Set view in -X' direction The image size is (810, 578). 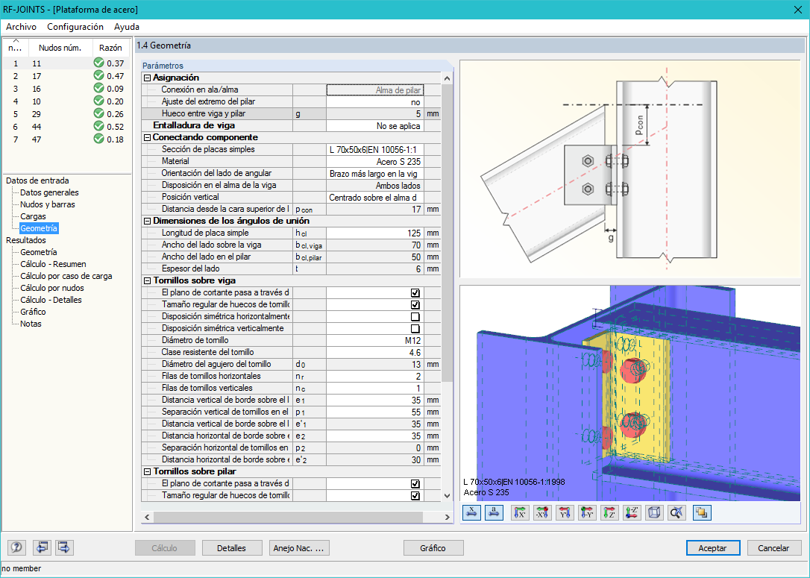542,512
